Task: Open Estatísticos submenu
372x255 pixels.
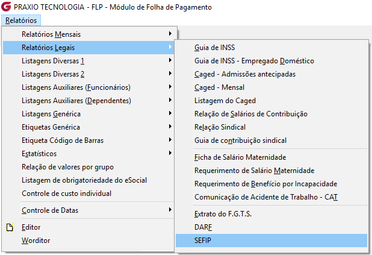Action: 88,154
